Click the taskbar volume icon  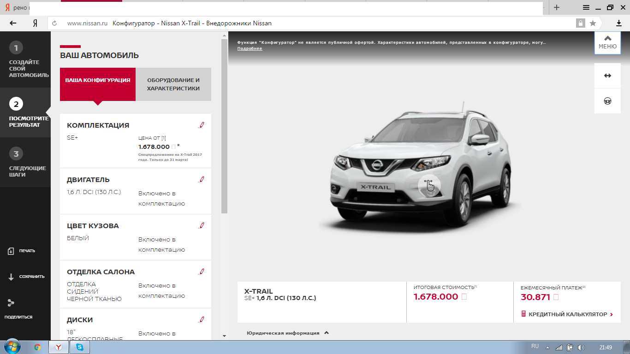click(x=581, y=347)
